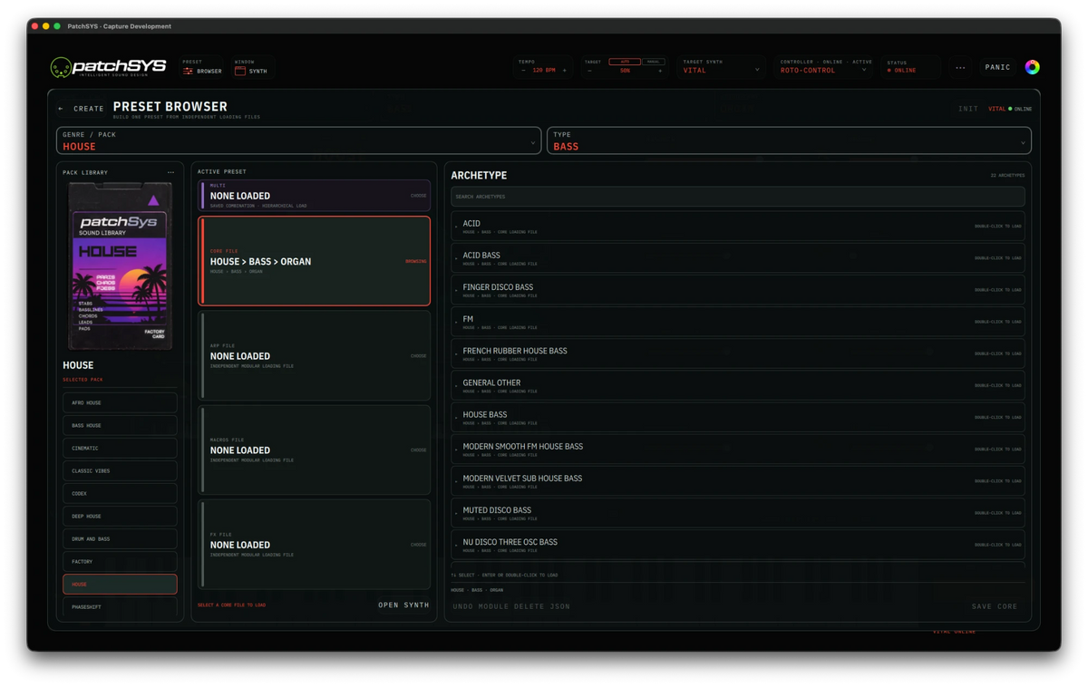Choose an FX file
1088x687 pixels.
coord(314,544)
